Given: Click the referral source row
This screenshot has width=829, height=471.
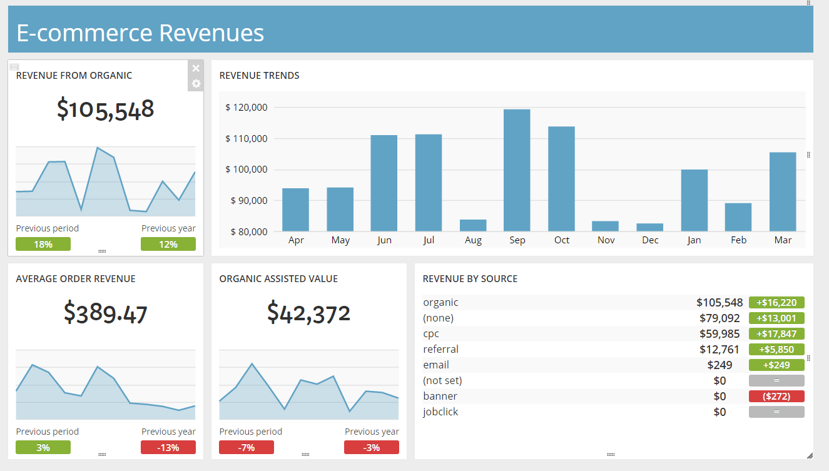Looking at the screenshot, I should coord(613,349).
